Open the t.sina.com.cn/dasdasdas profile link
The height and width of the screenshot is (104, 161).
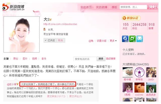pyautogui.click(x=60, y=24)
